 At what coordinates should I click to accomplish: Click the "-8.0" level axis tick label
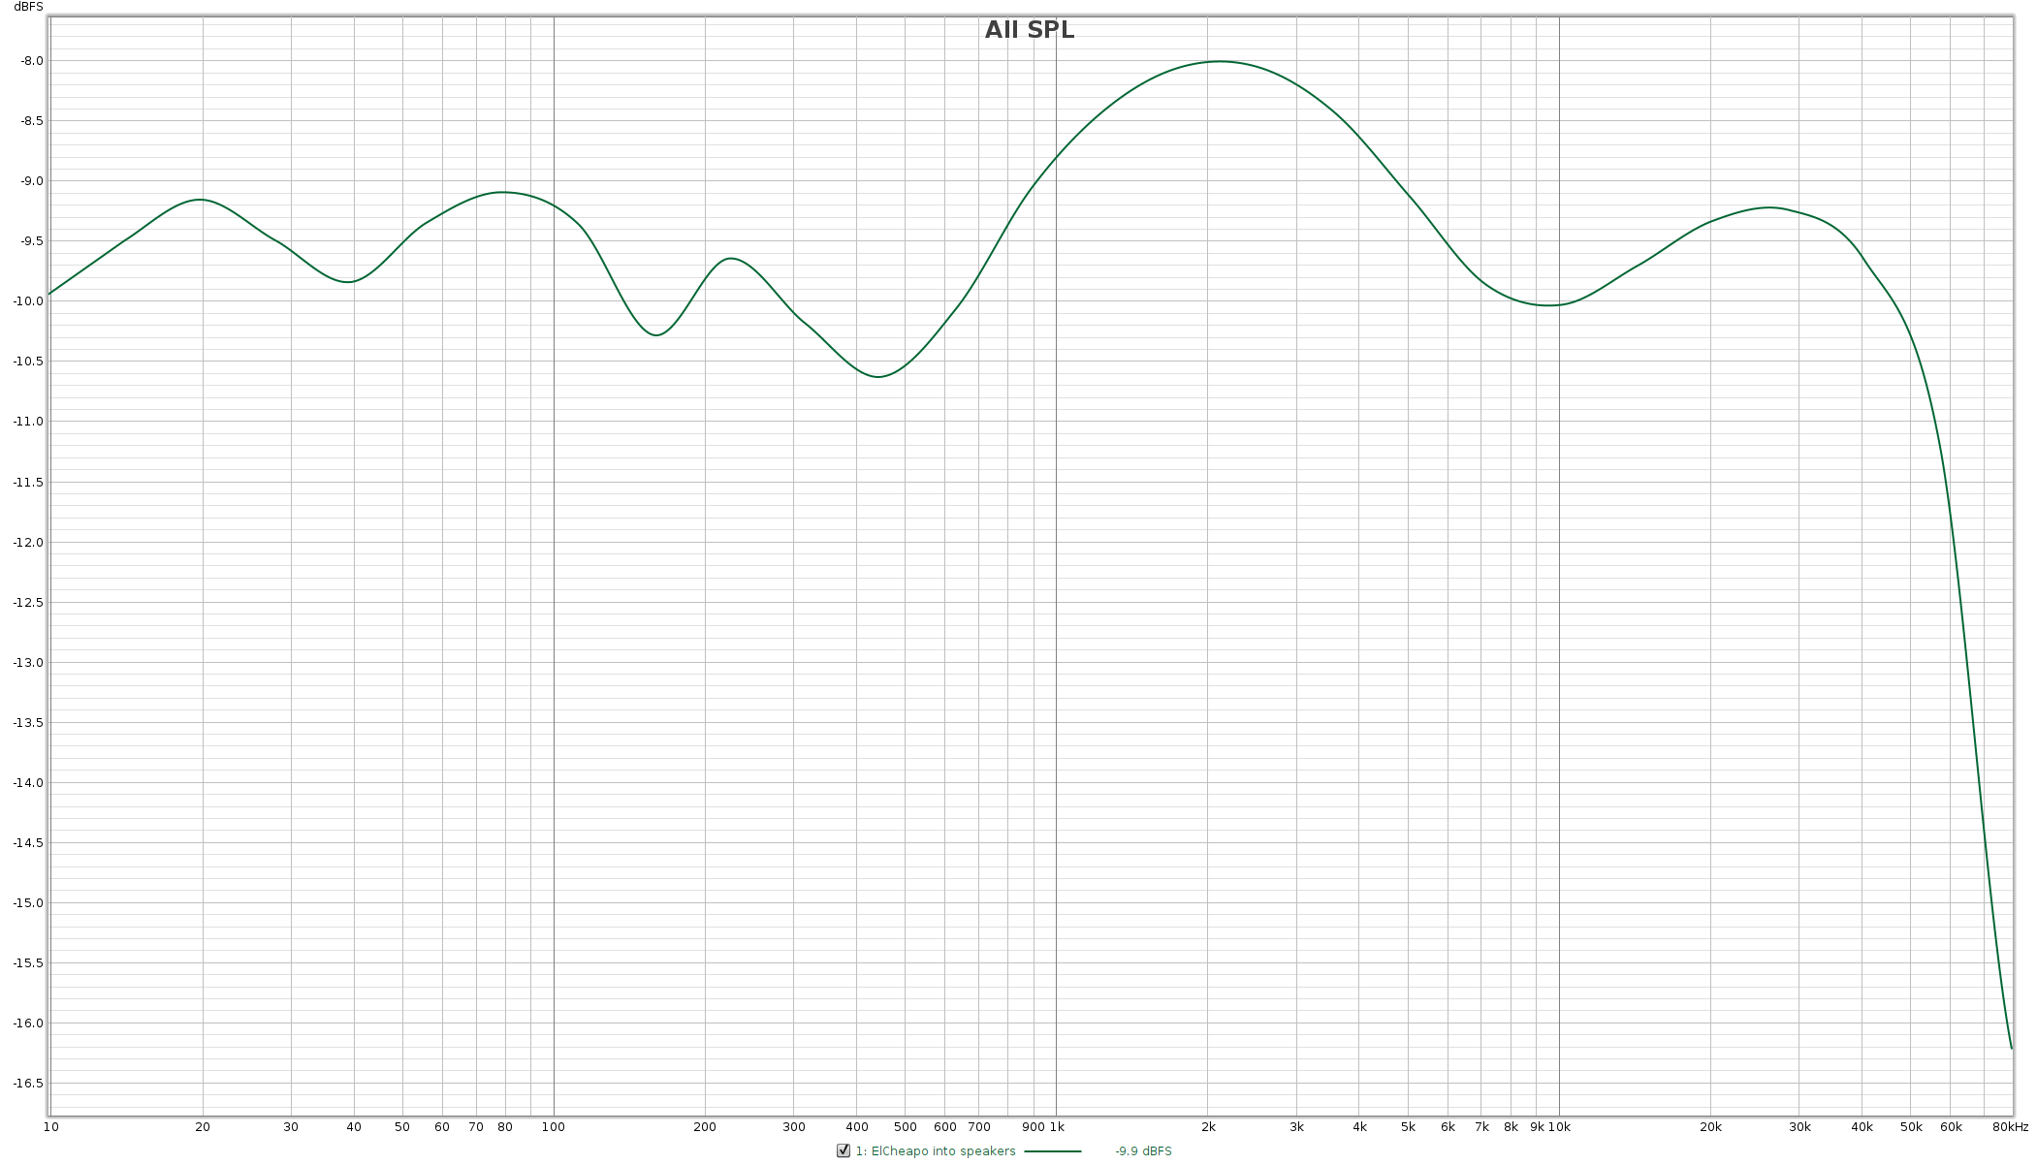[x=32, y=60]
